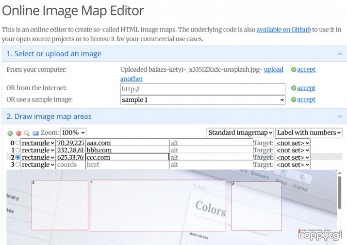The width and height of the screenshot is (347, 245).
Task: Select radio button for area 3
Action: [x=17, y=164]
